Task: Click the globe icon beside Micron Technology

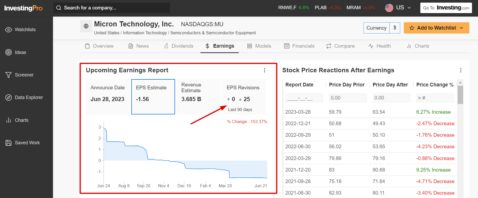Action: pyautogui.click(x=86, y=26)
